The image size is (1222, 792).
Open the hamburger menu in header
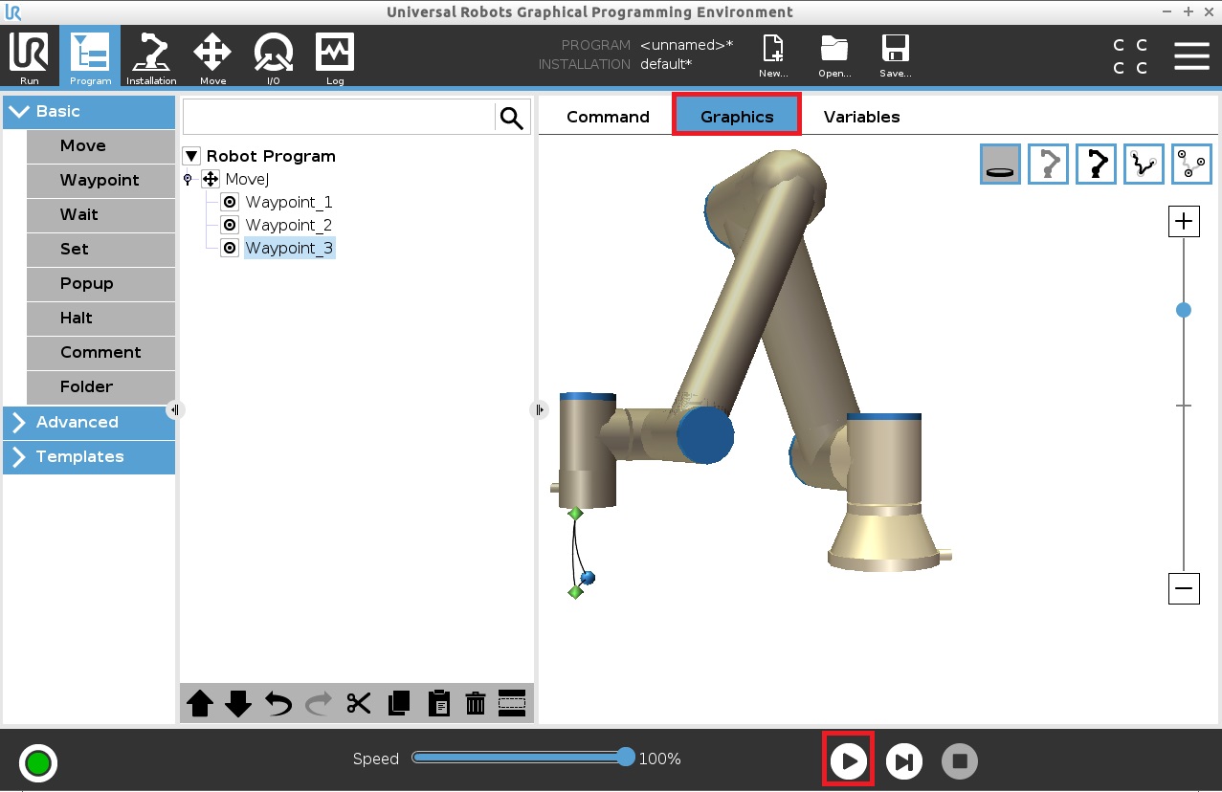tap(1191, 56)
